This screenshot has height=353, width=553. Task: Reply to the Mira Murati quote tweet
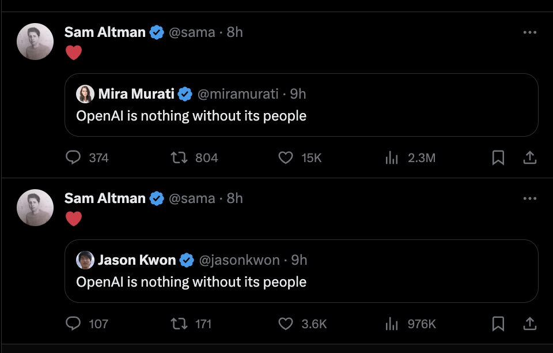(73, 157)
